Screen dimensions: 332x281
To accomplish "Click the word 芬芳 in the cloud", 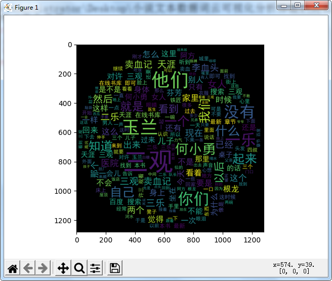I will [174, 93].
